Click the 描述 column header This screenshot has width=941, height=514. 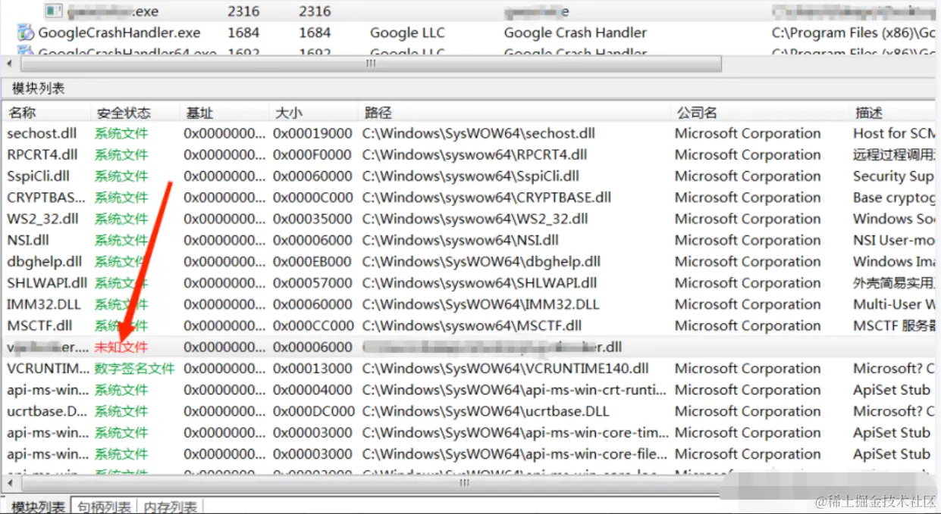pyautogui.click(x=869, y=113)
